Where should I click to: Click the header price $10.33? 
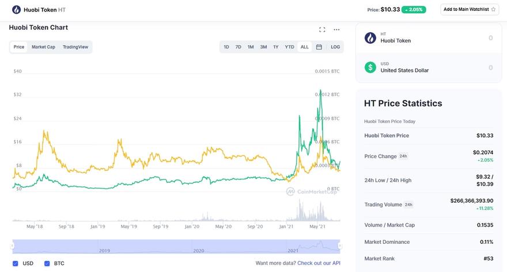coord(390,10)
